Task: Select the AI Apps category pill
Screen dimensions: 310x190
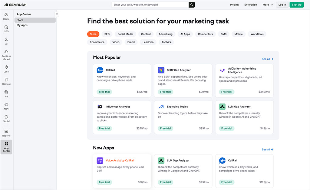Action: [x=185, y=34]
